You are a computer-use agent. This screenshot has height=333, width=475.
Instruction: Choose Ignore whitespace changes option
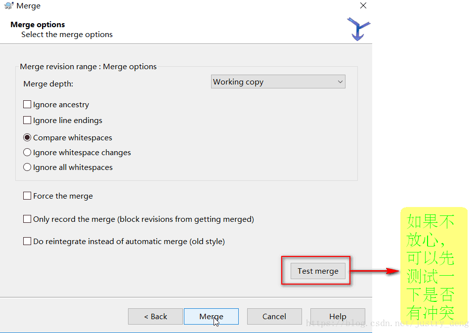pos(27,152)
